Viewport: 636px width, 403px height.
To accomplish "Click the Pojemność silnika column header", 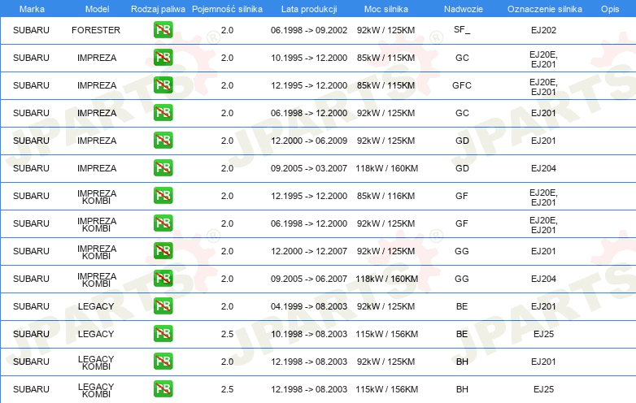I will pyautogui.click(x=227, y=9).
